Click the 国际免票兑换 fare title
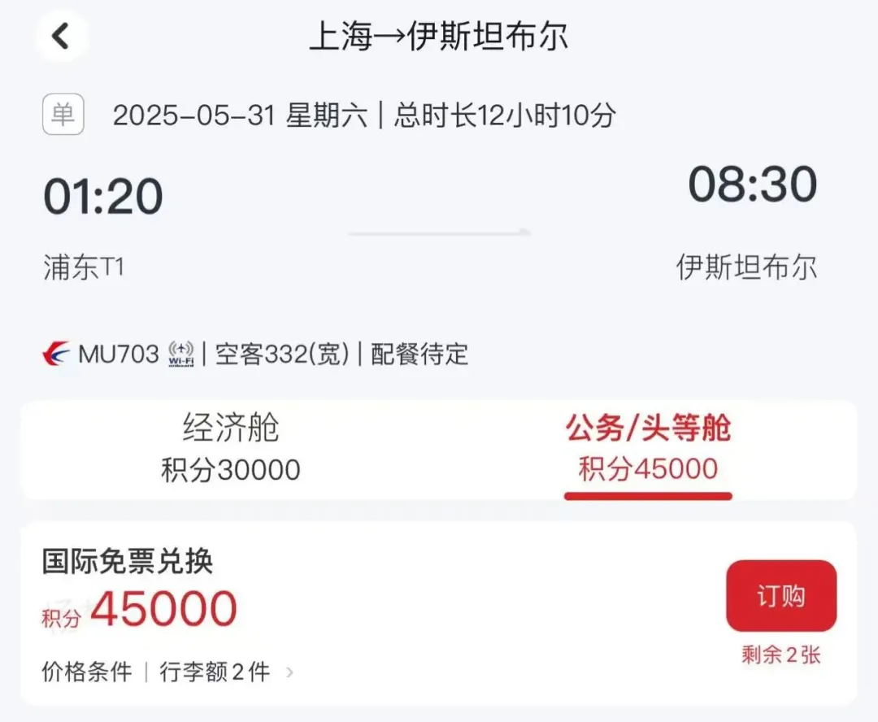 point(128,561)
